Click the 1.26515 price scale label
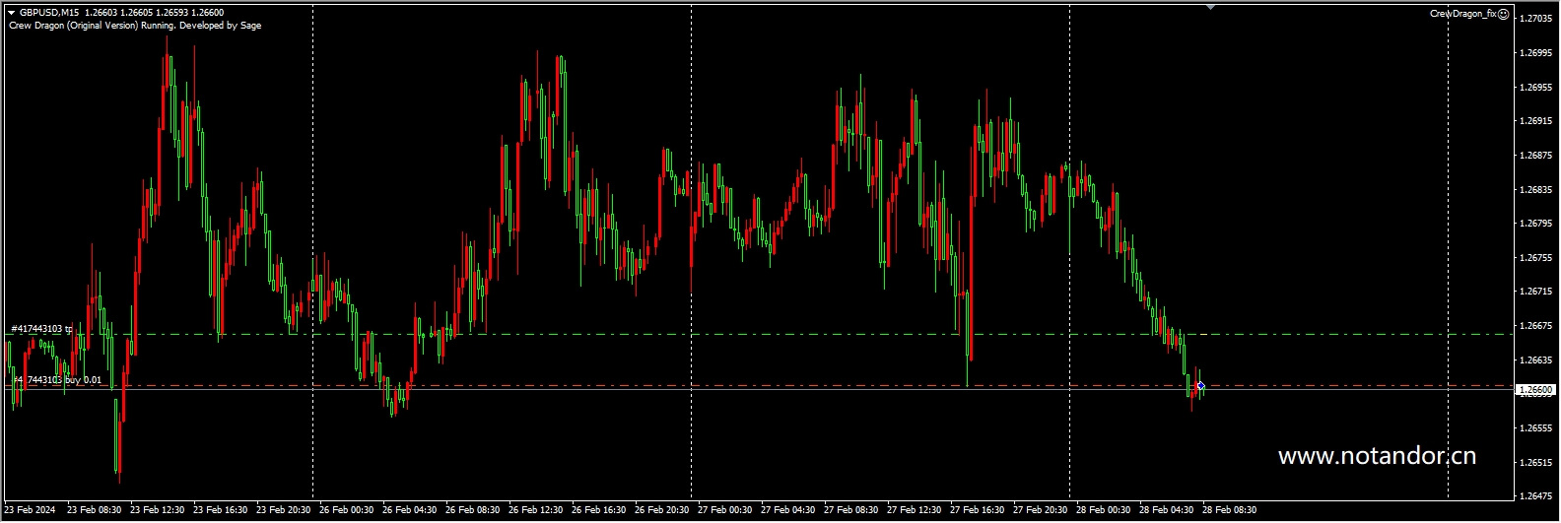The width and height of the screenshot is (1561, 523). [1535, 463]
